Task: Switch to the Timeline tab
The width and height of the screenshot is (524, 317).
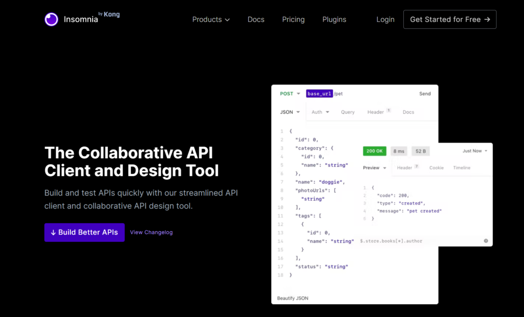Action: tap(462, 168)
